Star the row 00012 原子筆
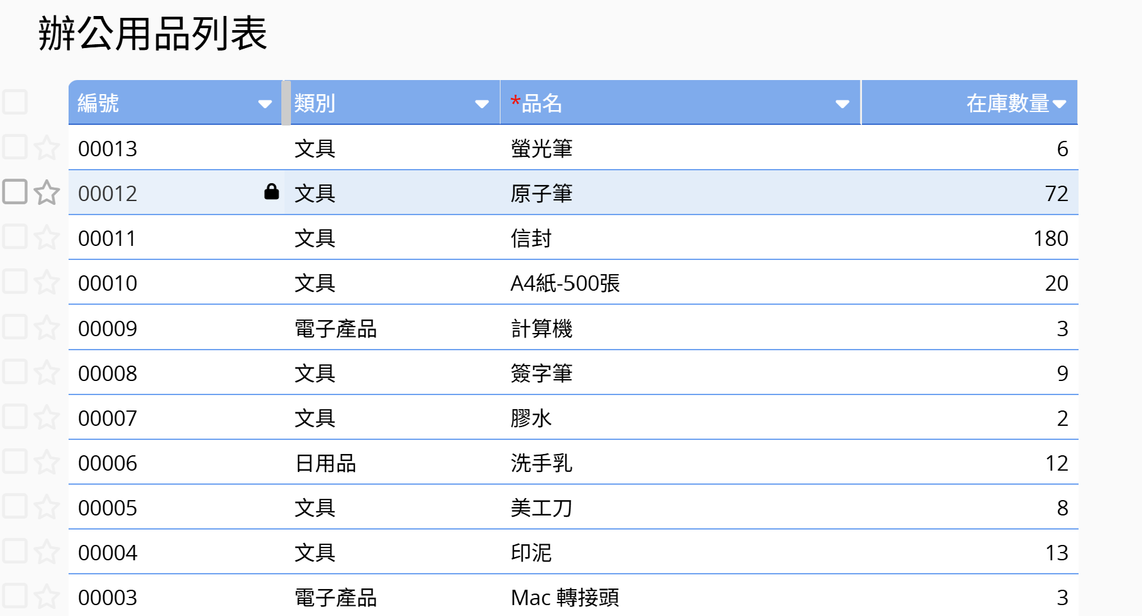This screenshot has width=1142, height=616. (x=47, y=193)
